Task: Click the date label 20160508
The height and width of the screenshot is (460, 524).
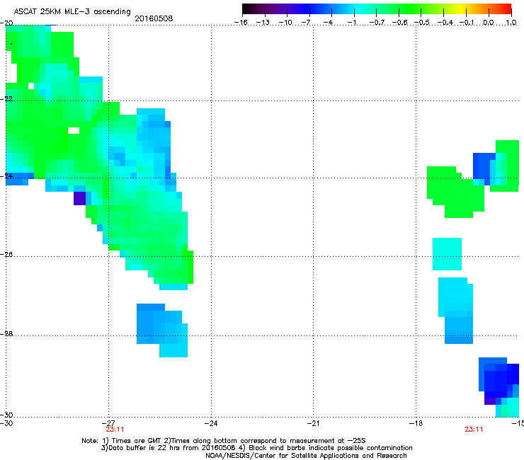Action: (x=154, y=18)
